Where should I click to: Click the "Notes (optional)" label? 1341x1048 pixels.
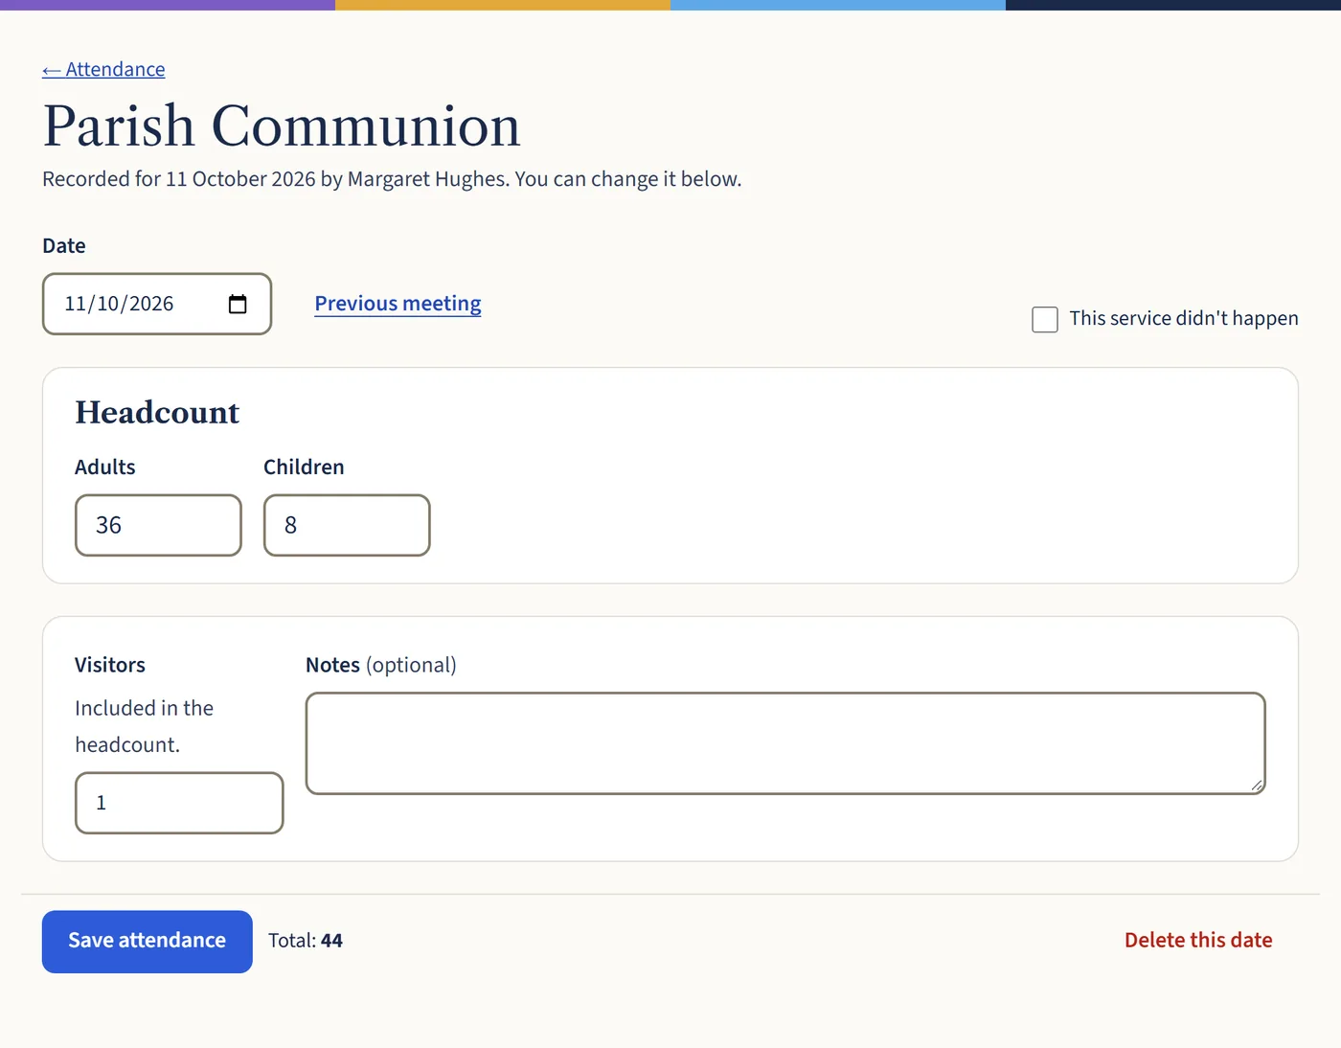point(381,665)
